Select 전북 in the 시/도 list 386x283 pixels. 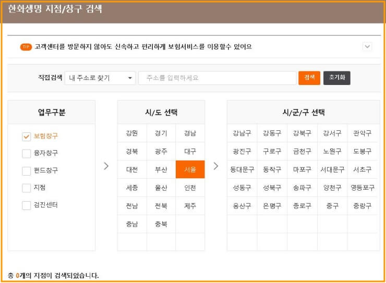click(161, 206)
